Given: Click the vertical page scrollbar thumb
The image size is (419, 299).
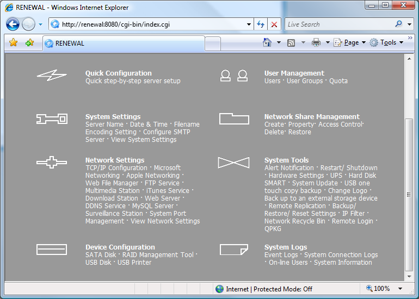Looking at the screenshot, I should [x=409, y=194].
